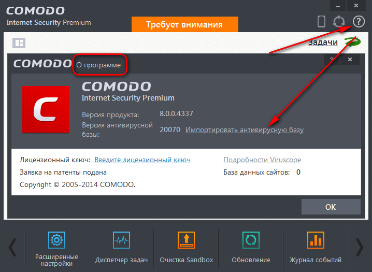This screenshot has width=372, height=272.
Task: Switch view using the layout icon
Action: click(x=19, y=43)
